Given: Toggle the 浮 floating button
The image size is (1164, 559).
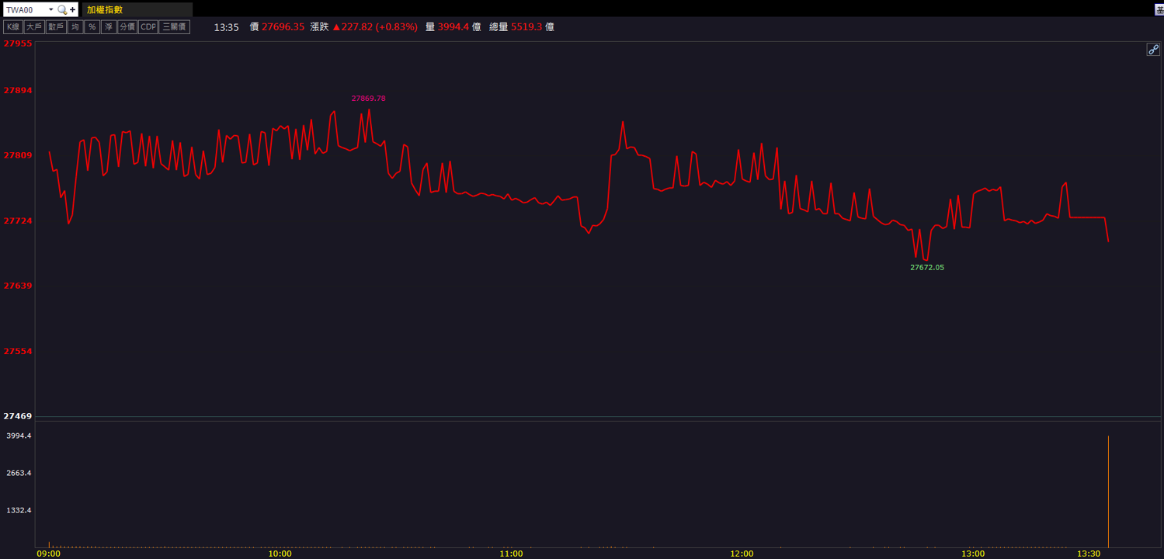Looking at the screenshot, I should [109, 27].
